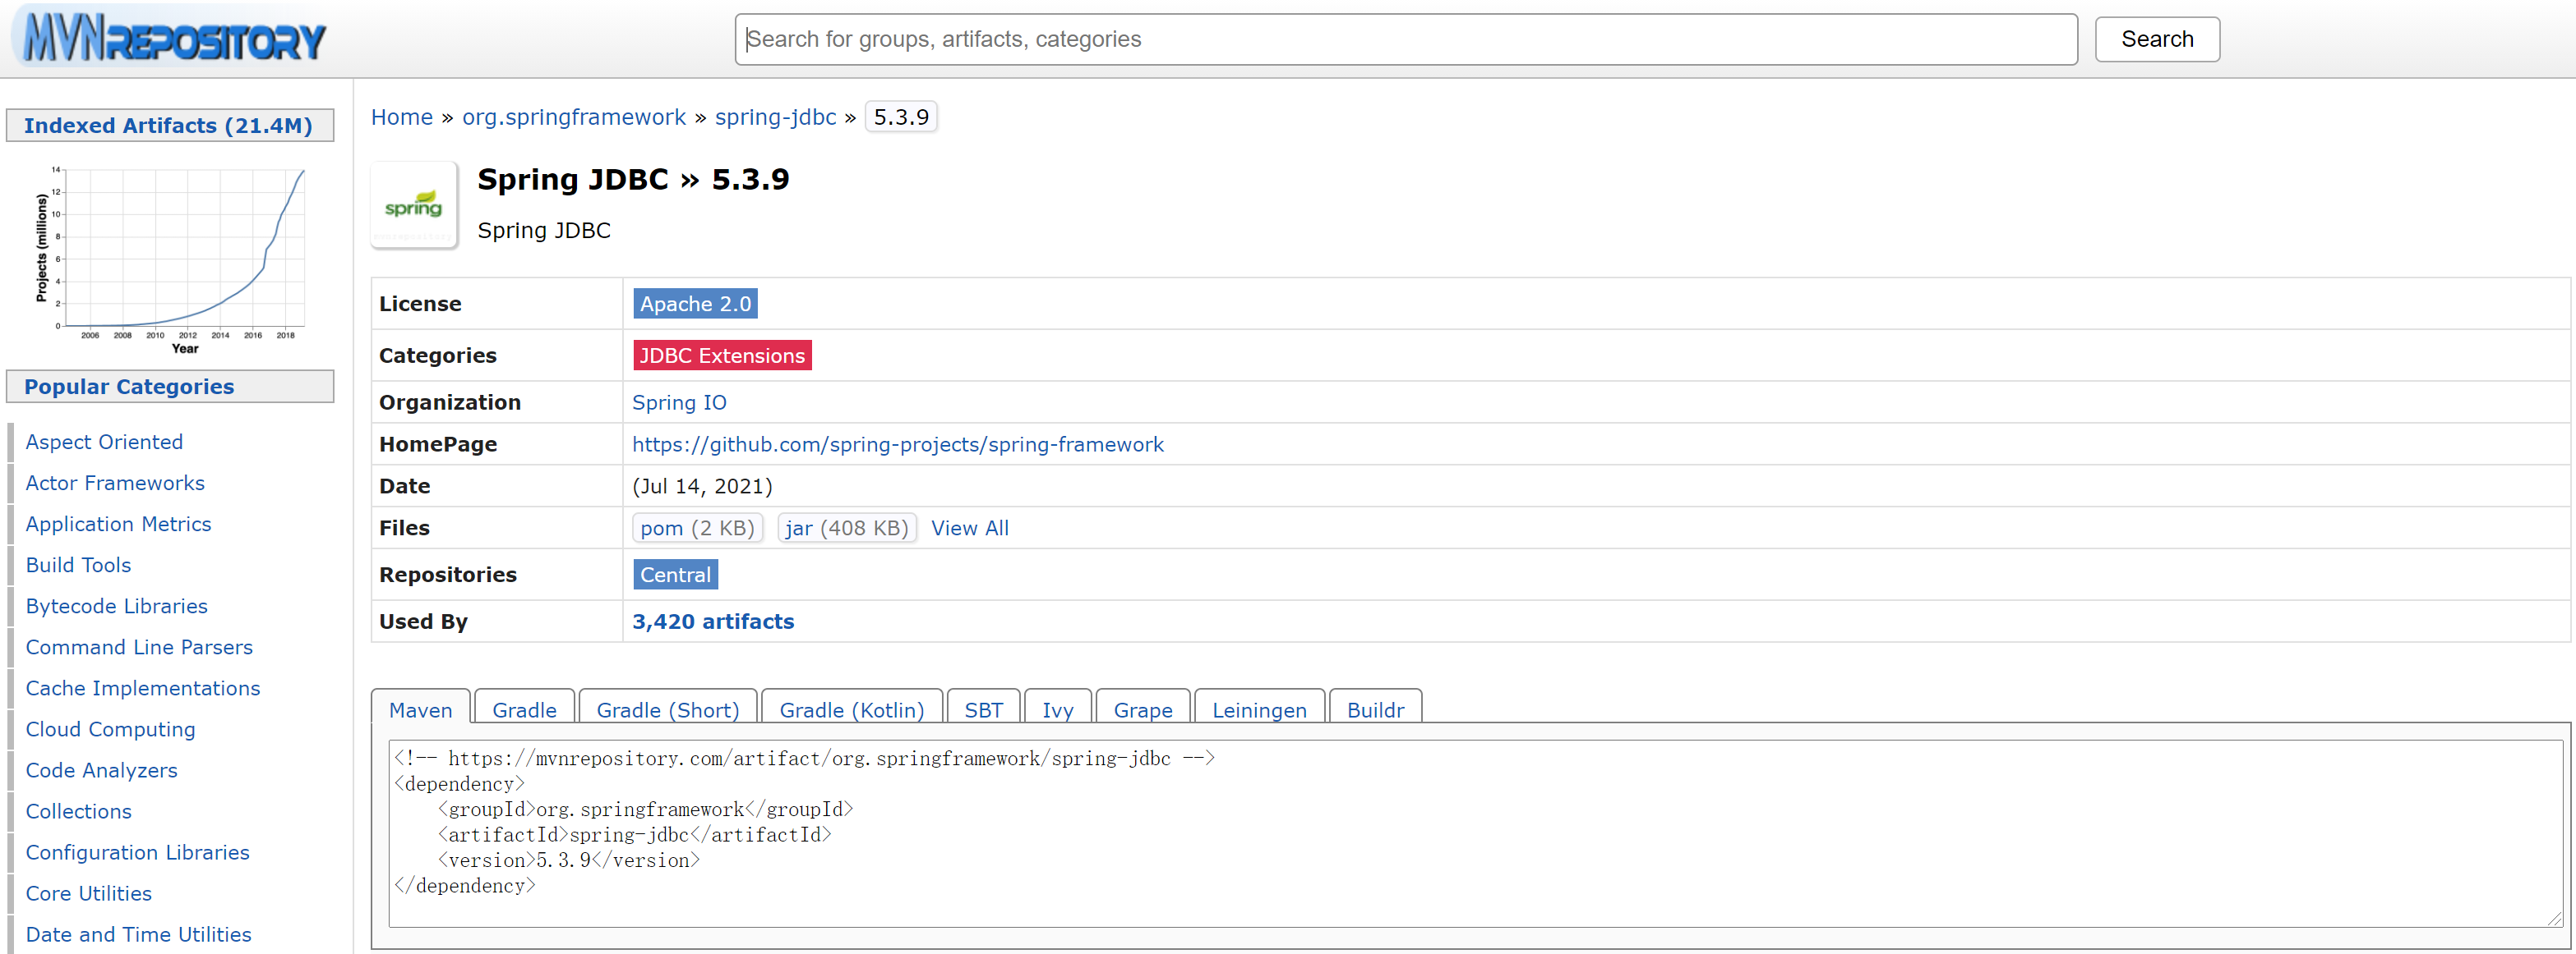Open spring-jdbc breadcrumb link
Viewport: 2576px width, 954px height.
775,117
